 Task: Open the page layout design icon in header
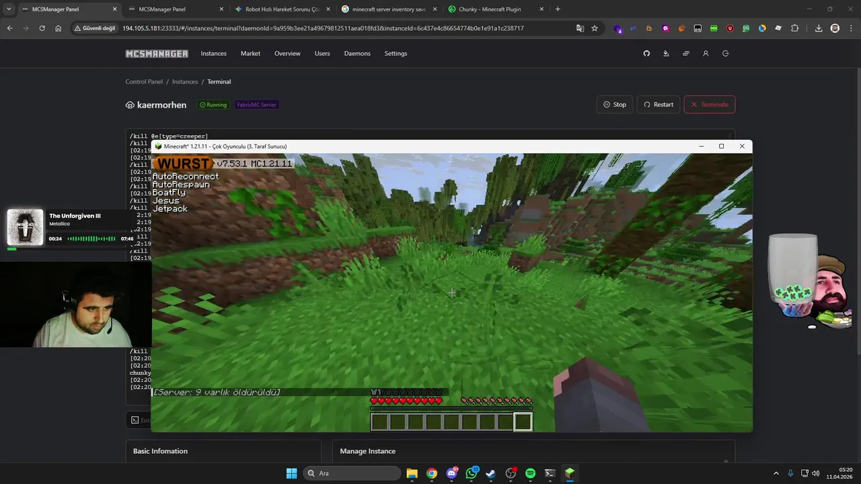click(x=685, y=53)
